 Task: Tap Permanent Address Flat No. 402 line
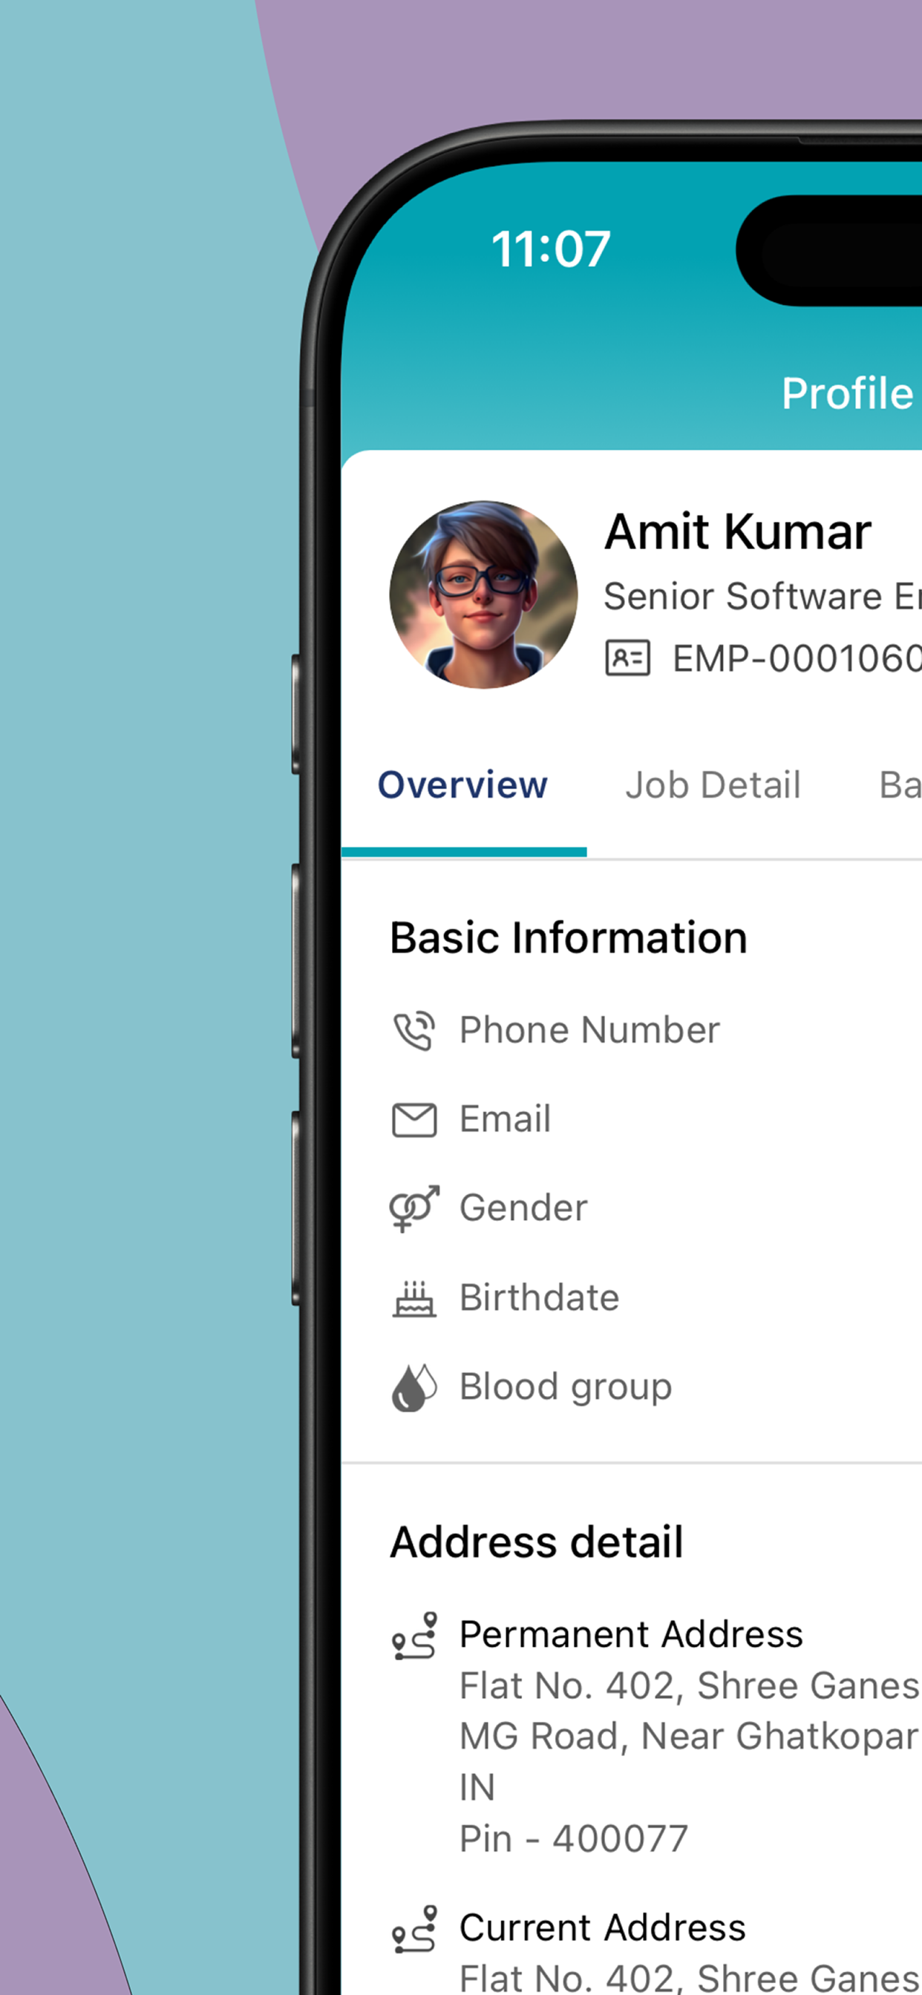tap(690, 1686)
